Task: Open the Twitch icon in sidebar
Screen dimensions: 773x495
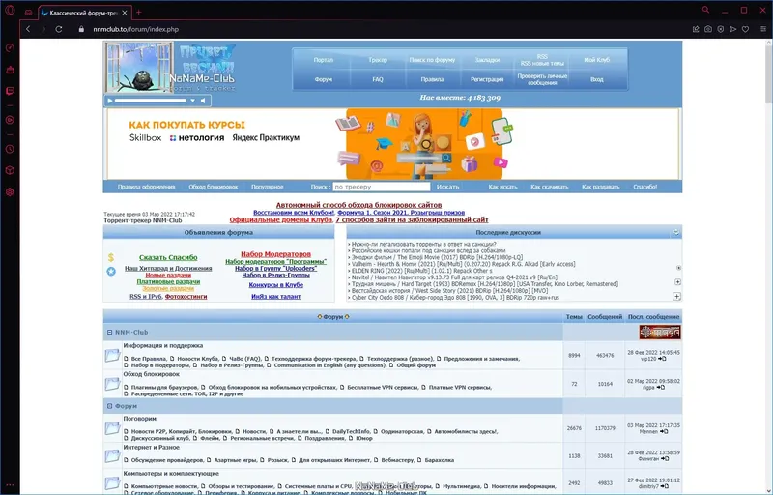Action: click(10, 91)
